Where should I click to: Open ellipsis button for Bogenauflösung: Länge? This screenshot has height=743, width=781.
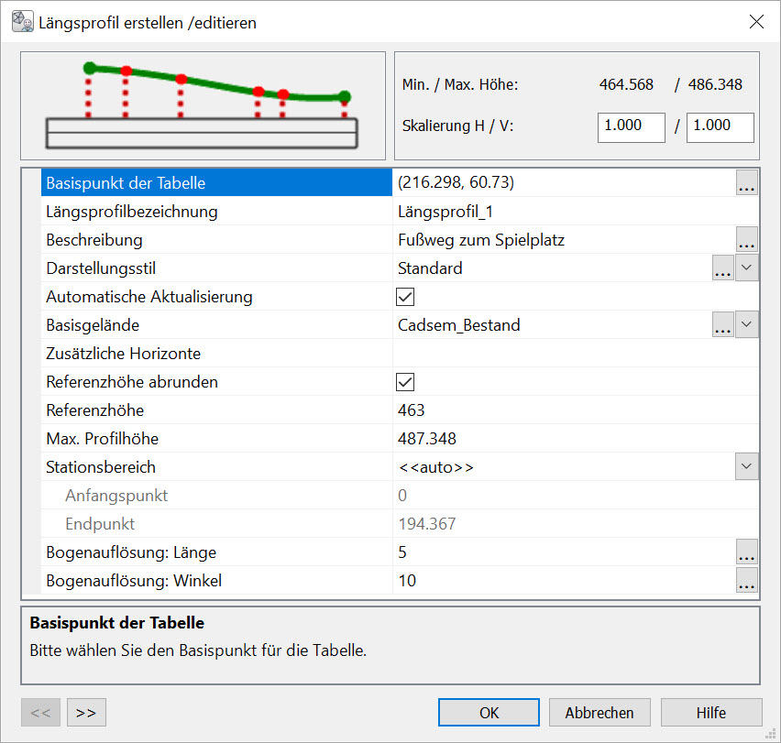click(747, 552)
